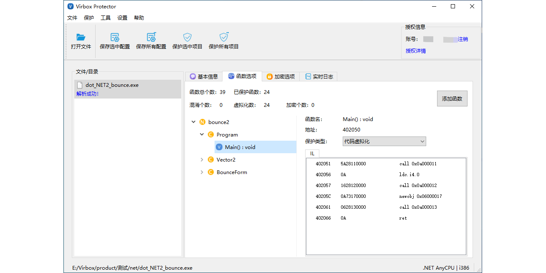Screen dimensions: 546x273
Task: Collapse the Program class node
Action: pyautogui.click(x=202, y=135)
